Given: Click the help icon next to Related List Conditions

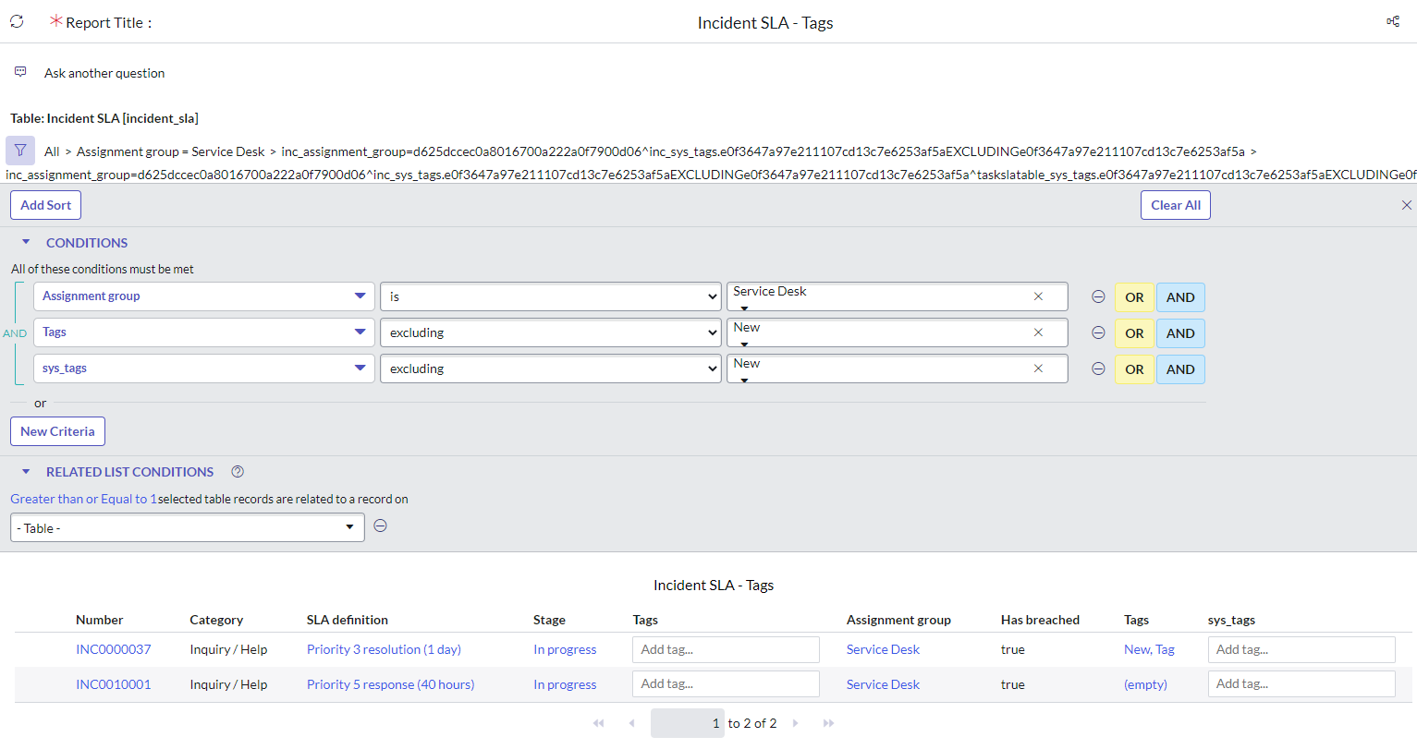Looking at the screenshot, I should pyautogui.click(x=237, y=471).
